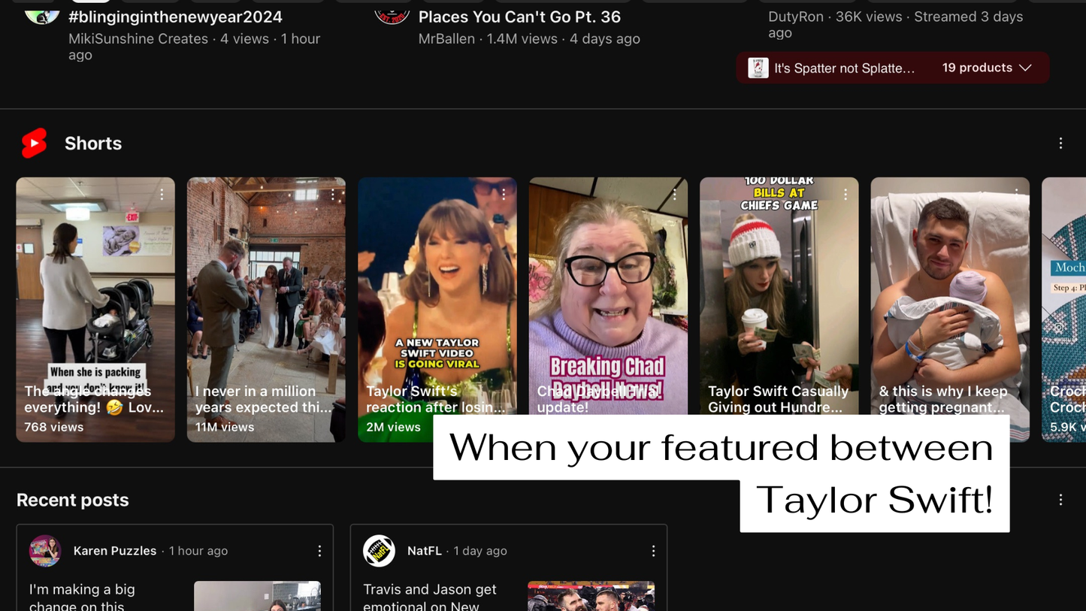The width and height of the screenshot is (1086, 611).
Task: Open the Shorts shelf three-dot menu
Action: 1060,143
